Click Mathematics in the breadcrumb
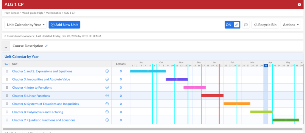 (x=54, y=13)
